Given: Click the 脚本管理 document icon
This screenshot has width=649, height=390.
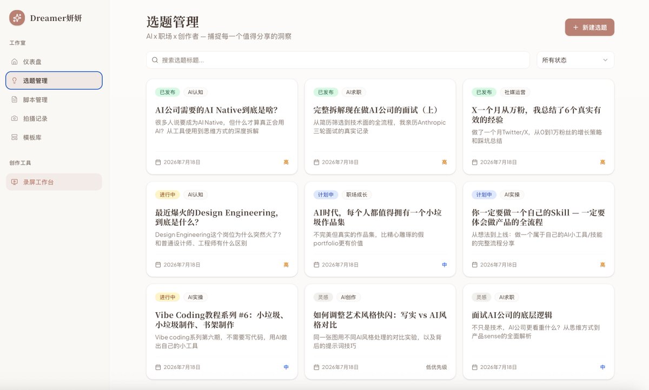Looking at the screenshot, I should click(x=15, y=99).
